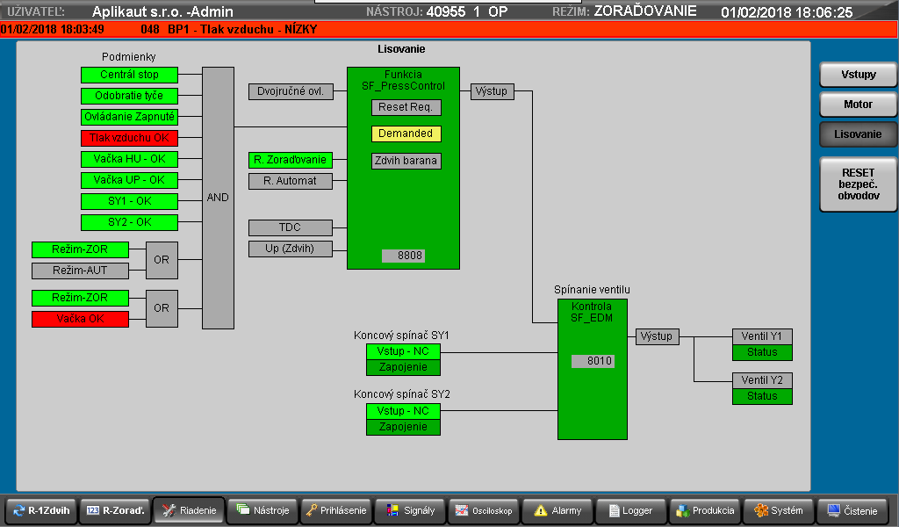Click the Centrál stop condition indicator

click(x=130, y=75)
